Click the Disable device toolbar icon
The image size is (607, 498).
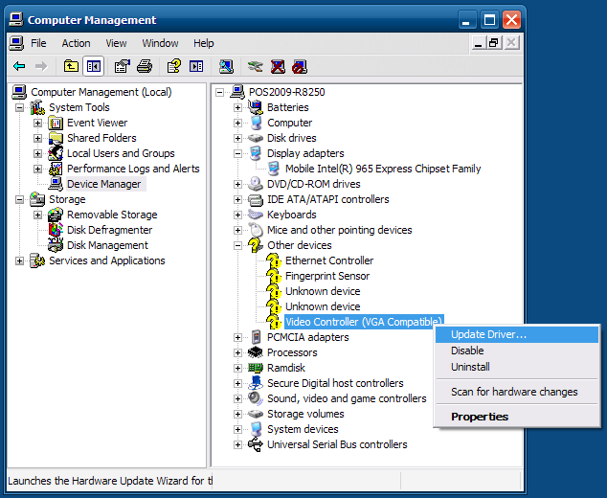[x=300, y=66]
